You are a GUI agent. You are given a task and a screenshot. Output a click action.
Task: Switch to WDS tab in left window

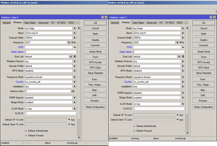[x=71, y=23]
